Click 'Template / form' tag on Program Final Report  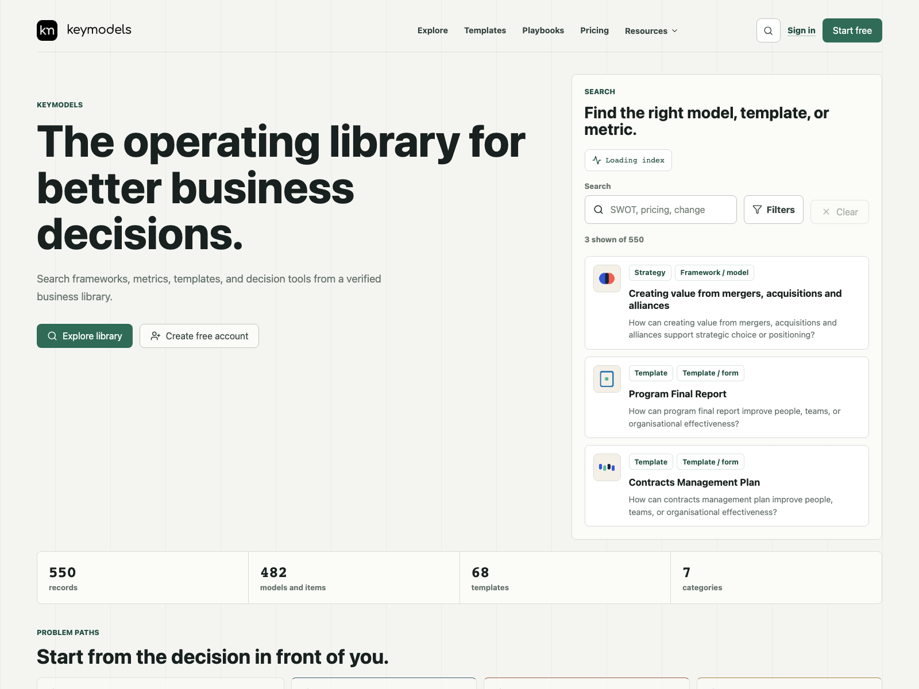click(x=711, y=373)
